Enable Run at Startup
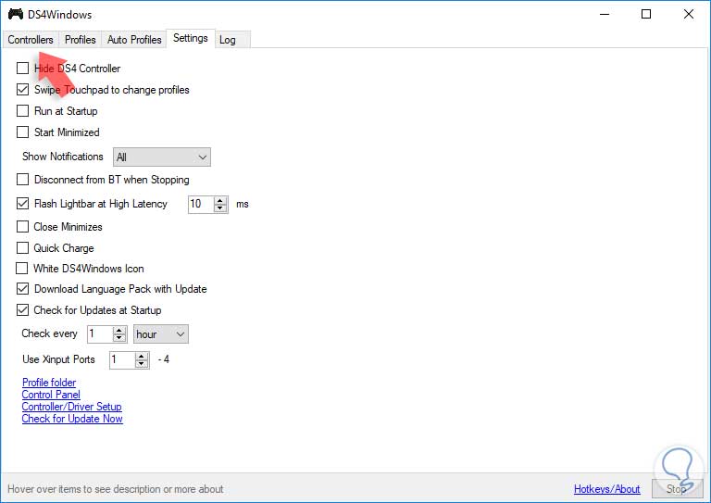The height and width of the screenshot is (503, 711). (x=22, y=110)
